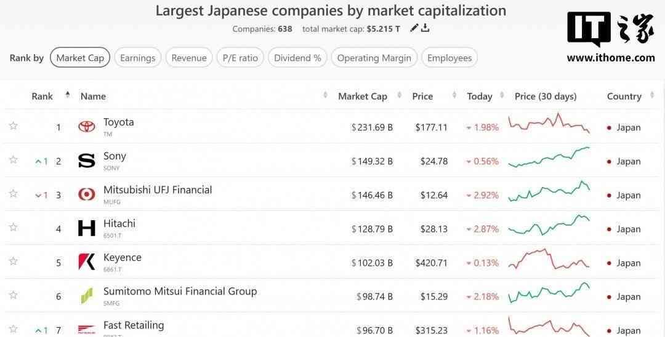Click the pencil edit icon near total market cap
Viewport: 665px width, 337px height.
414,28
